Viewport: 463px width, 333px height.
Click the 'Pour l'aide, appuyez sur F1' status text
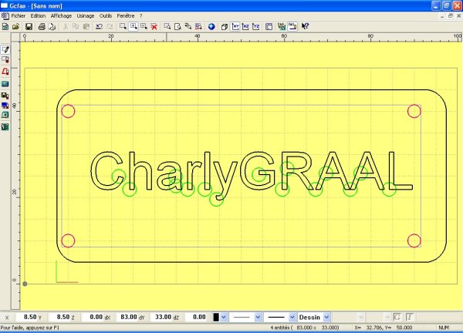30,328
